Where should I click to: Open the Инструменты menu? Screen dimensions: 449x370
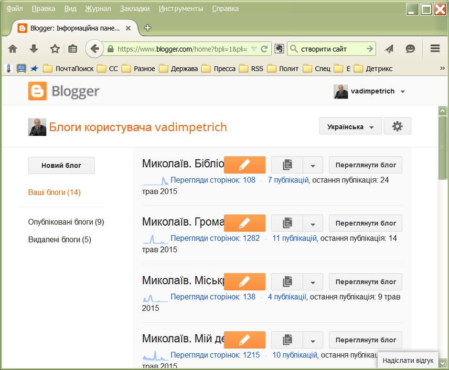coord(181,9)
